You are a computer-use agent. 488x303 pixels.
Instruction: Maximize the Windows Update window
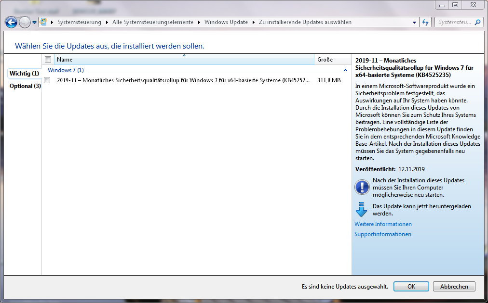coord(455,5)
